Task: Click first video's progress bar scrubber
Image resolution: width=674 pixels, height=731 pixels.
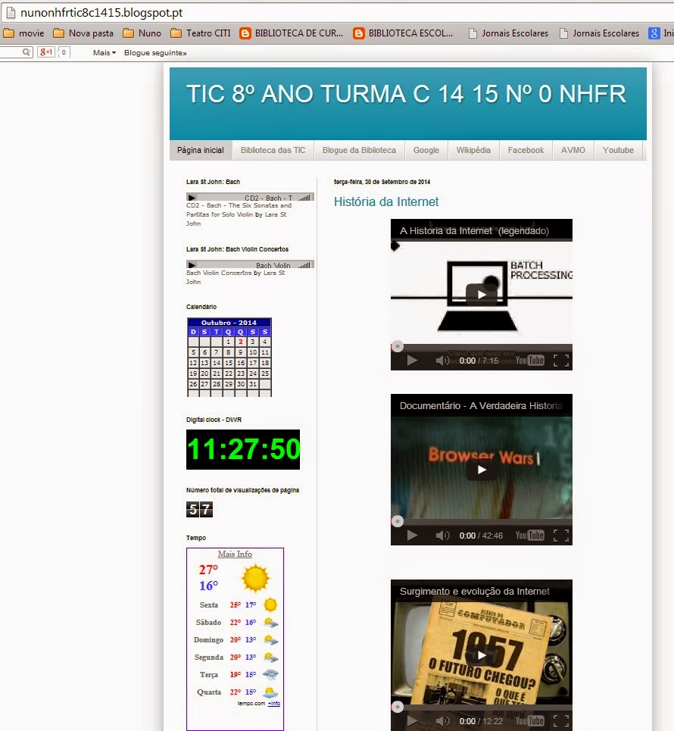Action: point(397,346)
